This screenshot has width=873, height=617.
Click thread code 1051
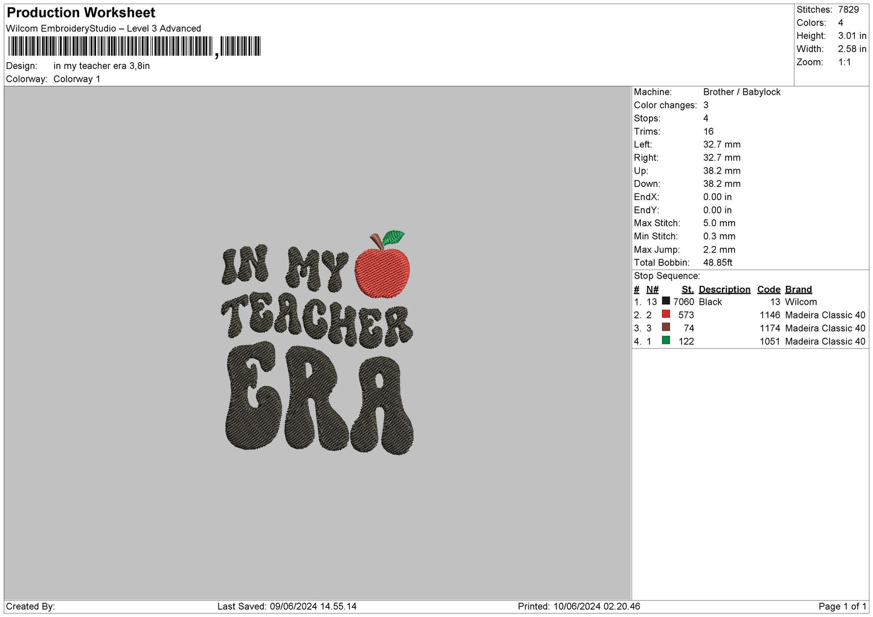coord(770,341)
